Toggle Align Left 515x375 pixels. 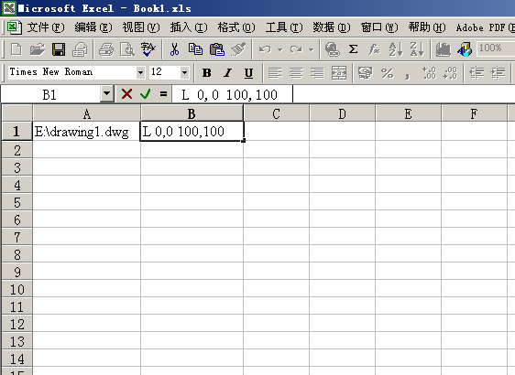pos(275,73)
